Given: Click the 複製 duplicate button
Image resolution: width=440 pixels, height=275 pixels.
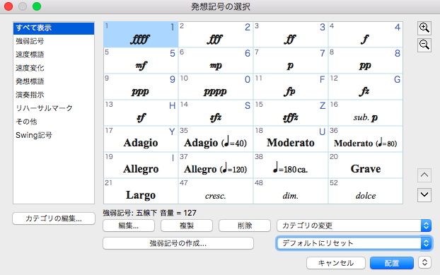Looking at the screenshot, I should click(187, 226).
